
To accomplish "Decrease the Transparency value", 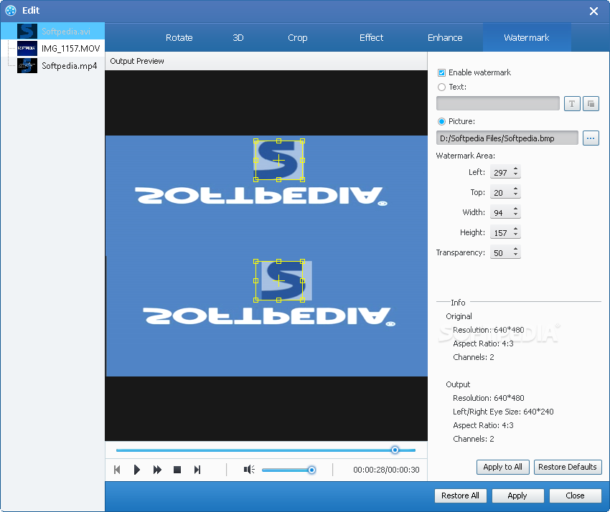I will click(515, 255).
